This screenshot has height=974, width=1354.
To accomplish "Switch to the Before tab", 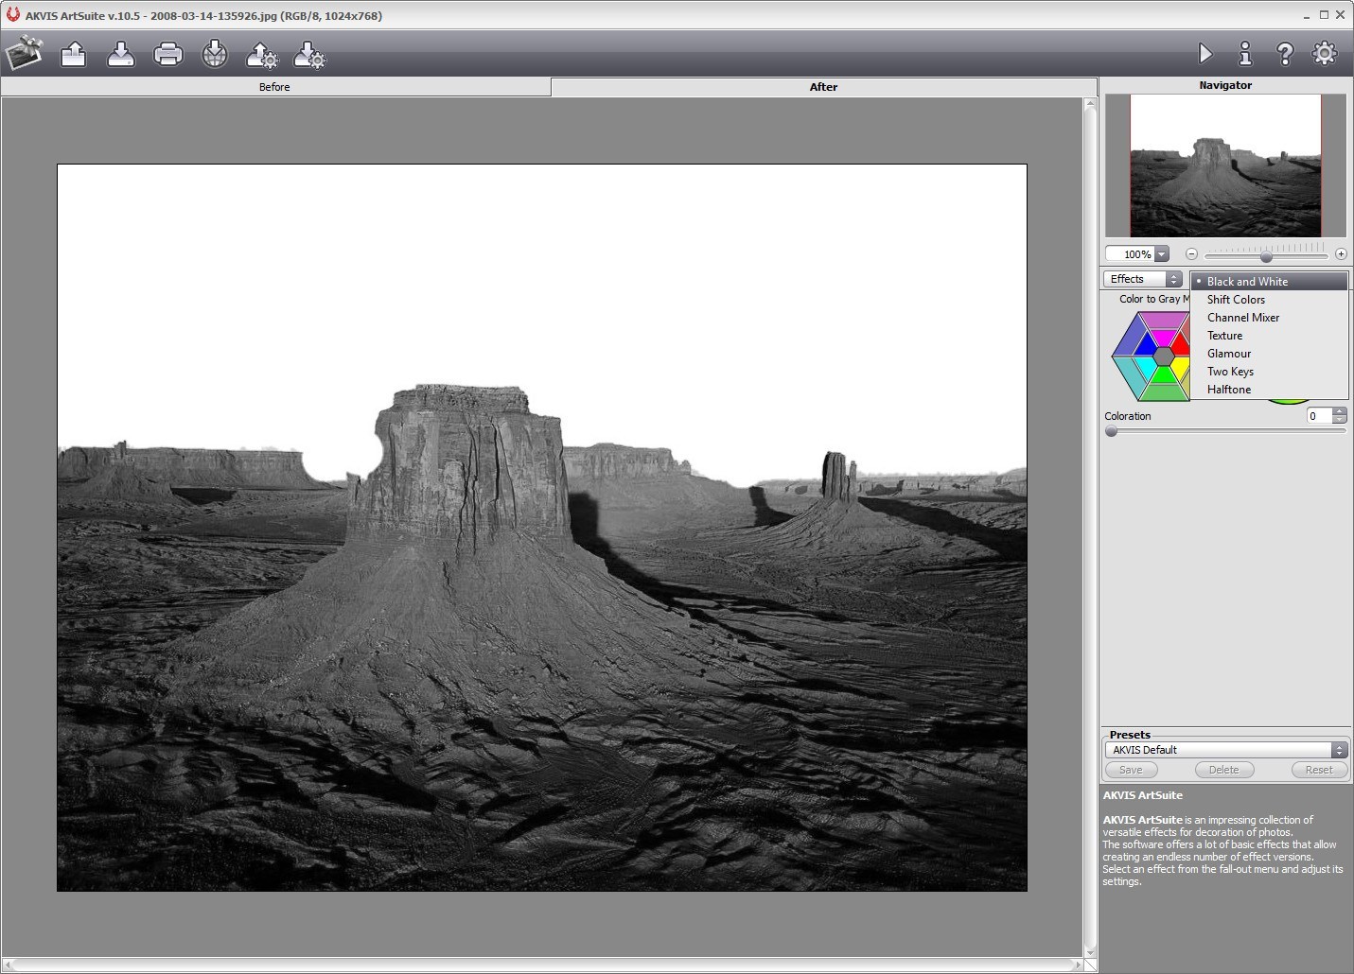I will pos(275,87).
